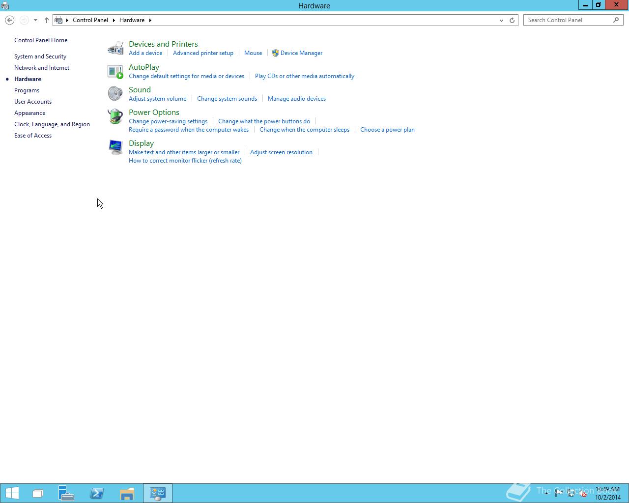
Task: Click the Forward navigation arrow
Action: point(24,20)
